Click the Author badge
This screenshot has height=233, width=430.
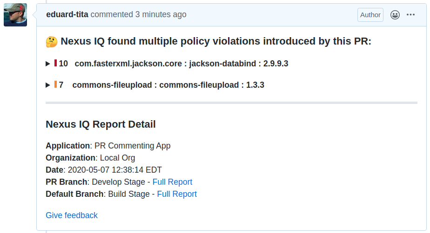click(x=370, y=15)
